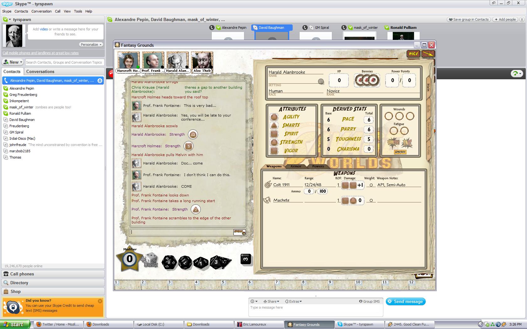Open the Inventory side tab
527x329 pixels.
pos(429,129)
